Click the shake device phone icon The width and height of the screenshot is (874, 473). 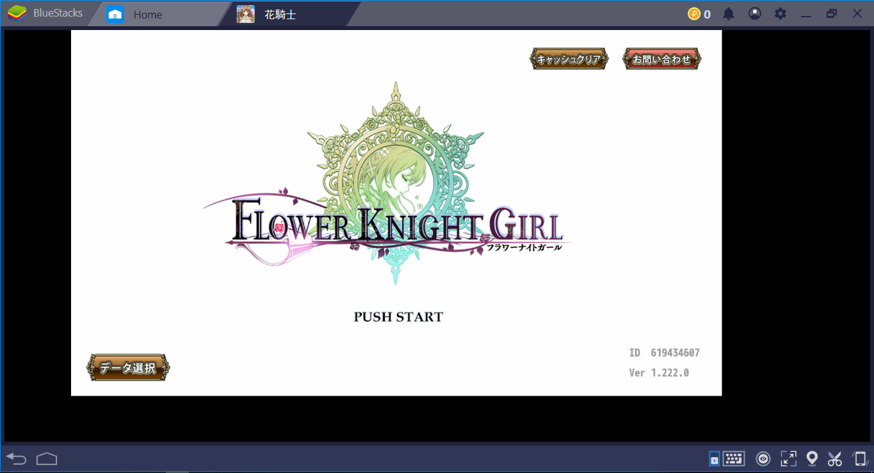(x=860, y=458)
